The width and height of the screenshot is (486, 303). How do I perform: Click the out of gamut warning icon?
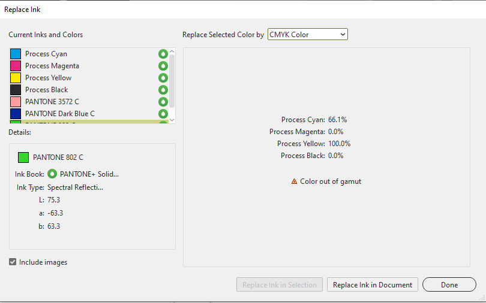point(294,181)
